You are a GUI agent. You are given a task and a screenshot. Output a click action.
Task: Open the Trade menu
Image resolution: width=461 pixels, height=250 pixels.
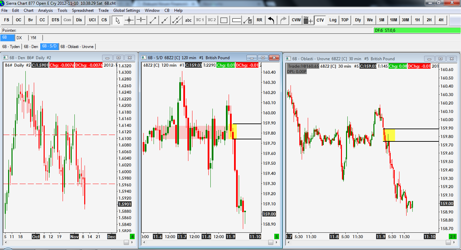coord(103,10)
